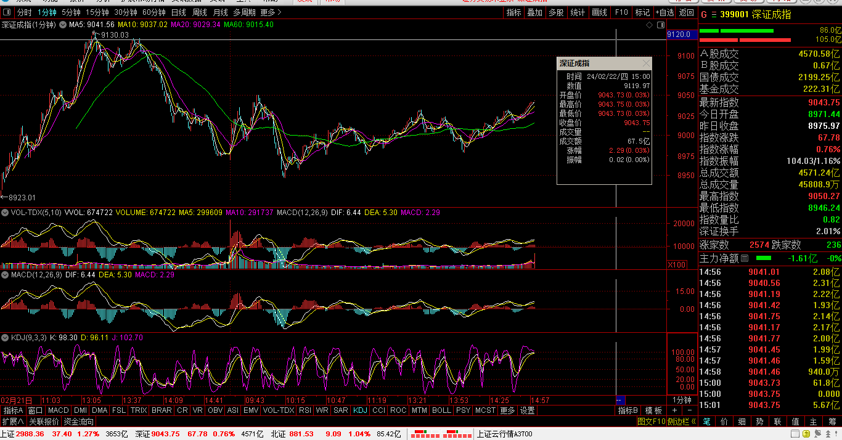Viewport: 842px width, 440px height.
Task: Expand the KDJ indicator panel arrow
Action: tap(6, 338)
